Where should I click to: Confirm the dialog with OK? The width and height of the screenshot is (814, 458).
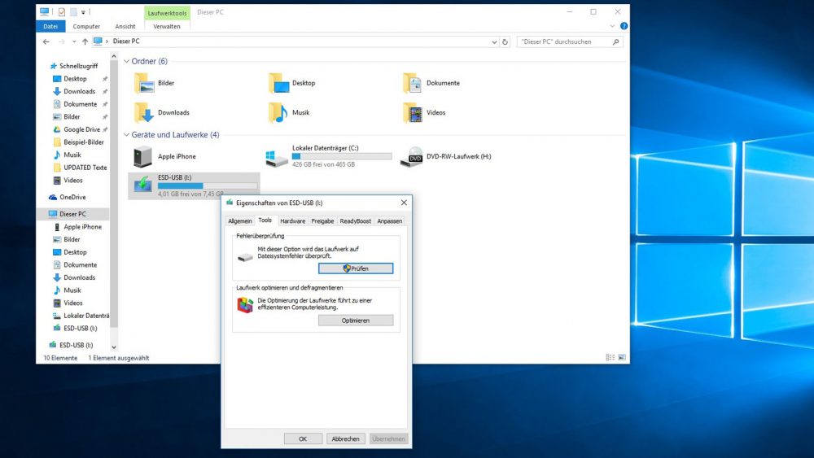click(303, 438)
